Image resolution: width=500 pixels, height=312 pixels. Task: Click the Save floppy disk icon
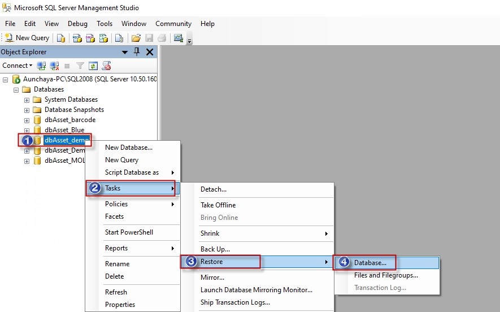(149, 38)
